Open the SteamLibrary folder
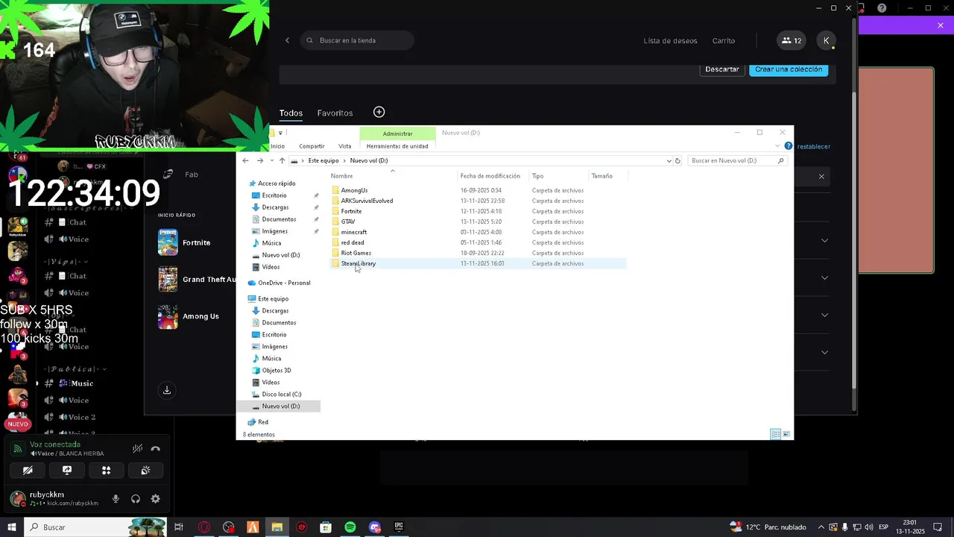Viewport: 954px width, 537px height. [358, 263]
